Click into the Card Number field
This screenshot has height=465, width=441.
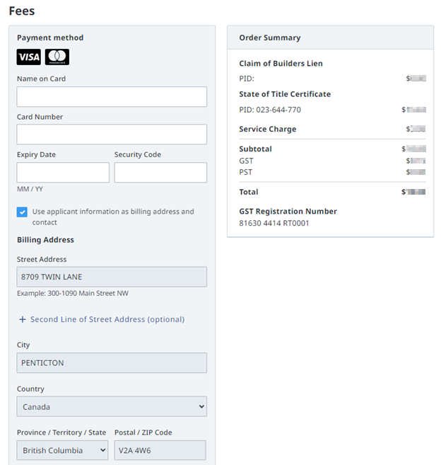tap(112, 134)
